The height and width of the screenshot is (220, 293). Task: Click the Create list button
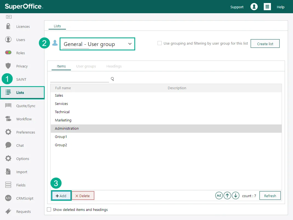265,44
